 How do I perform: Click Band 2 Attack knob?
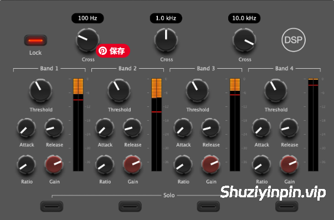point(105,128)
